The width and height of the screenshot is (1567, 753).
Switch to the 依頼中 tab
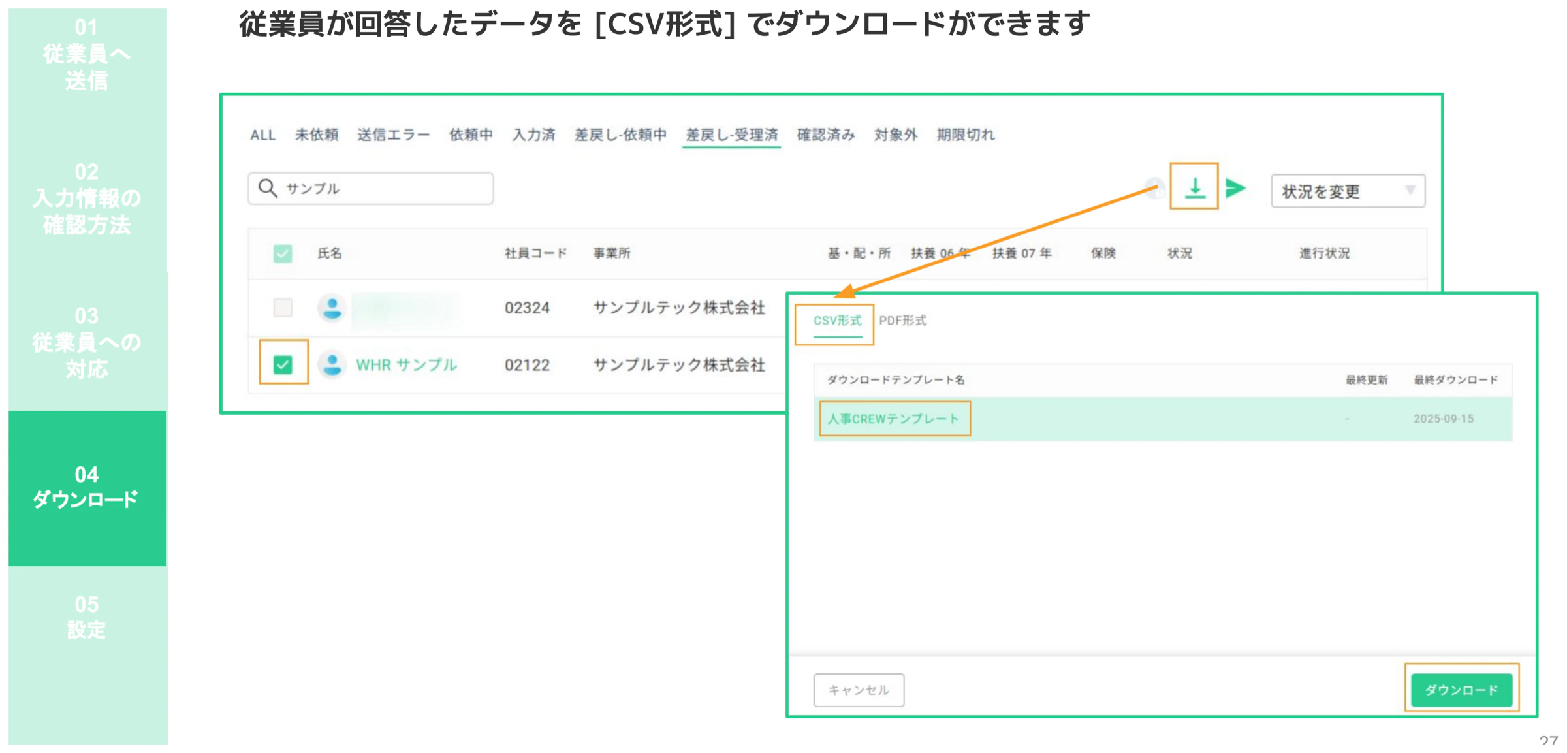pos(471,135)
